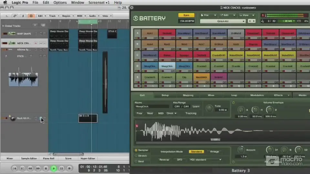This screenshot has height=174, width=310.
Task: Open the Arrange Audio dropdown menu
Action: pos(94,16)
